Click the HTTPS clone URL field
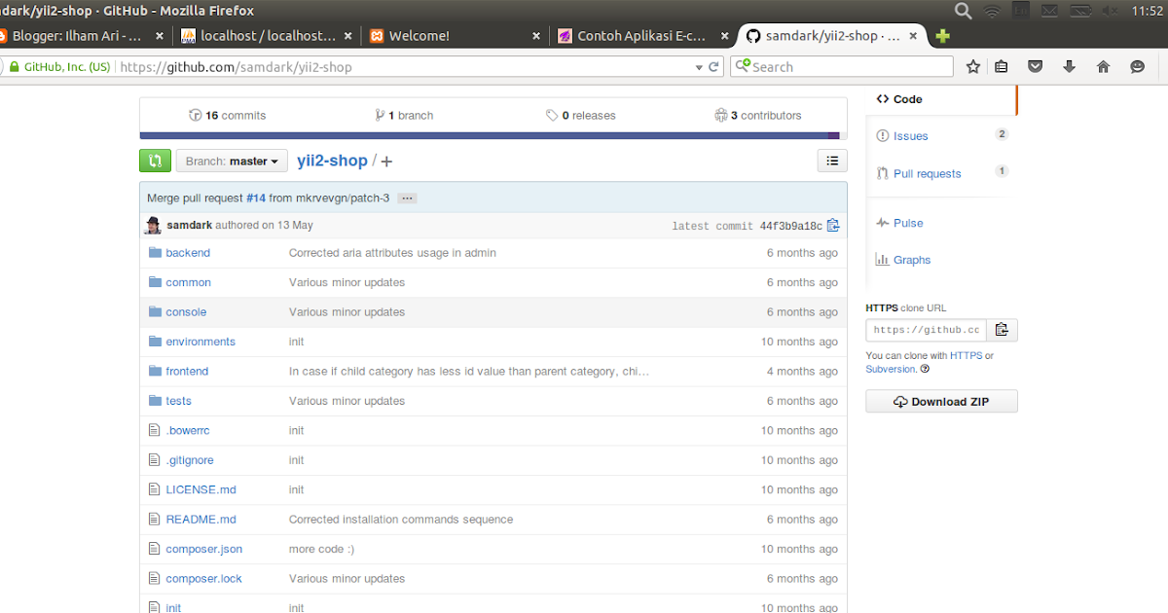1168x613 pixels. 927,330
